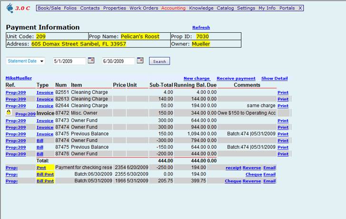Open Invoice link for number 82613
The image size is (346, 219).
pyautogui.click(x=45, y=99)
